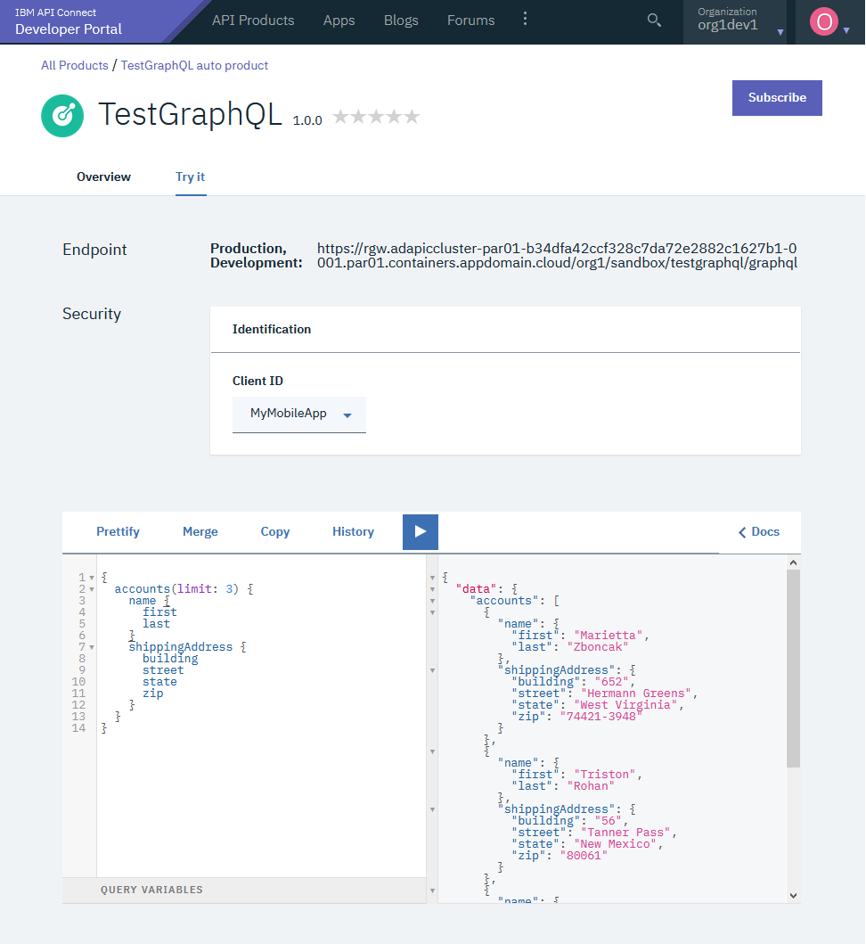
Task: Expand the Organization org1dev1 dropdown
Action: point(735,21)
